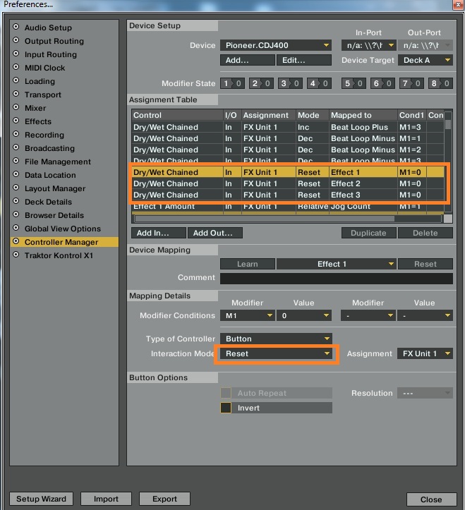465x510 pixels.
Task: Click the assignment table horizontal scrollbar
Action: (x=264, y=219)
